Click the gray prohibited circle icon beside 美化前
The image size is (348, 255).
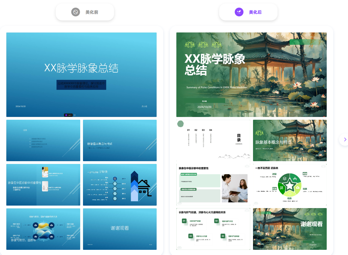(76, 12)
